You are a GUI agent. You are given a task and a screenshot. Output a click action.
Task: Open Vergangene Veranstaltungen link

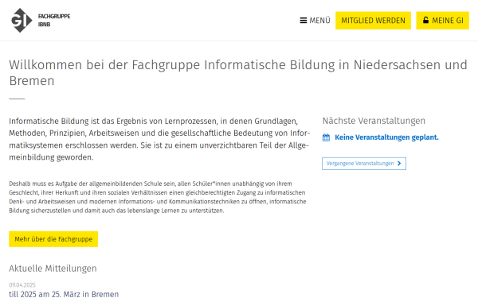pos(364,164)
